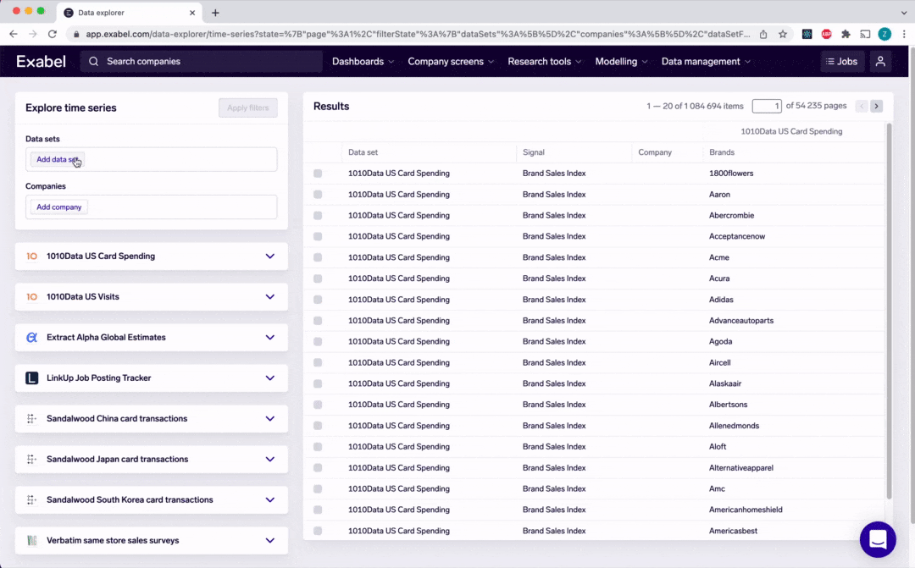Go to next results page arrow
This screenshot has height=568, width=915.
click(x=876, y=106)
